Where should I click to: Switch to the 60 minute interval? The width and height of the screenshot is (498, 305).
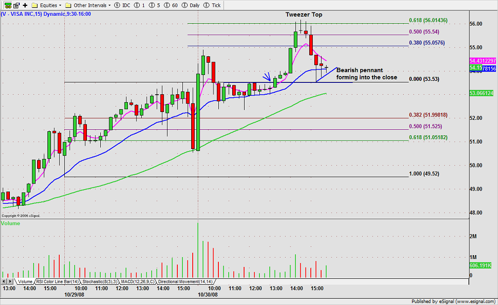click(171, 5)
